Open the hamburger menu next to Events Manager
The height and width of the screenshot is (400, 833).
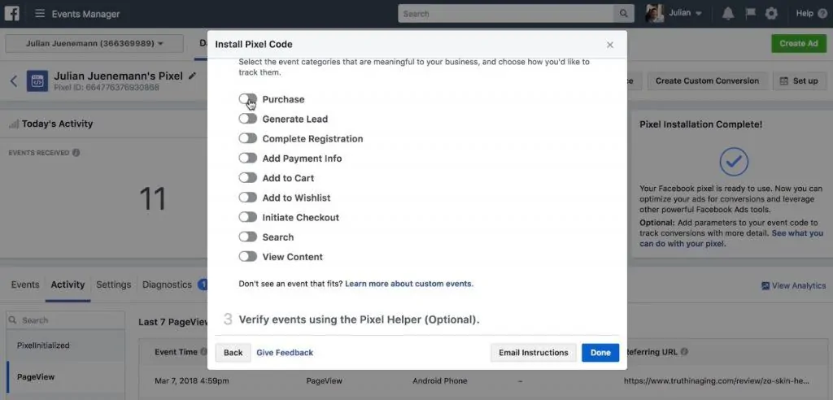click(40, 14)
